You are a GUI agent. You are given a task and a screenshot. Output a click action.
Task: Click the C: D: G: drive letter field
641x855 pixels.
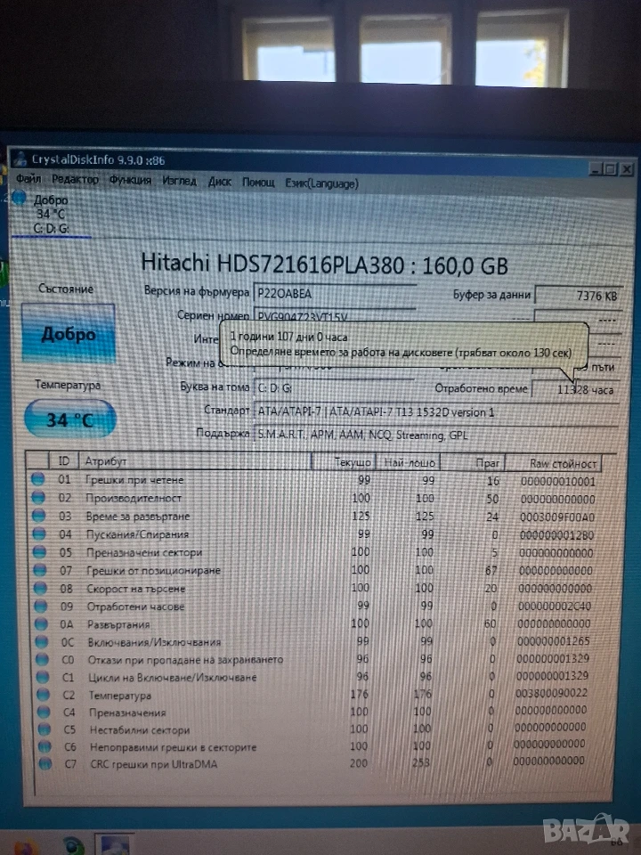point(335,387)
